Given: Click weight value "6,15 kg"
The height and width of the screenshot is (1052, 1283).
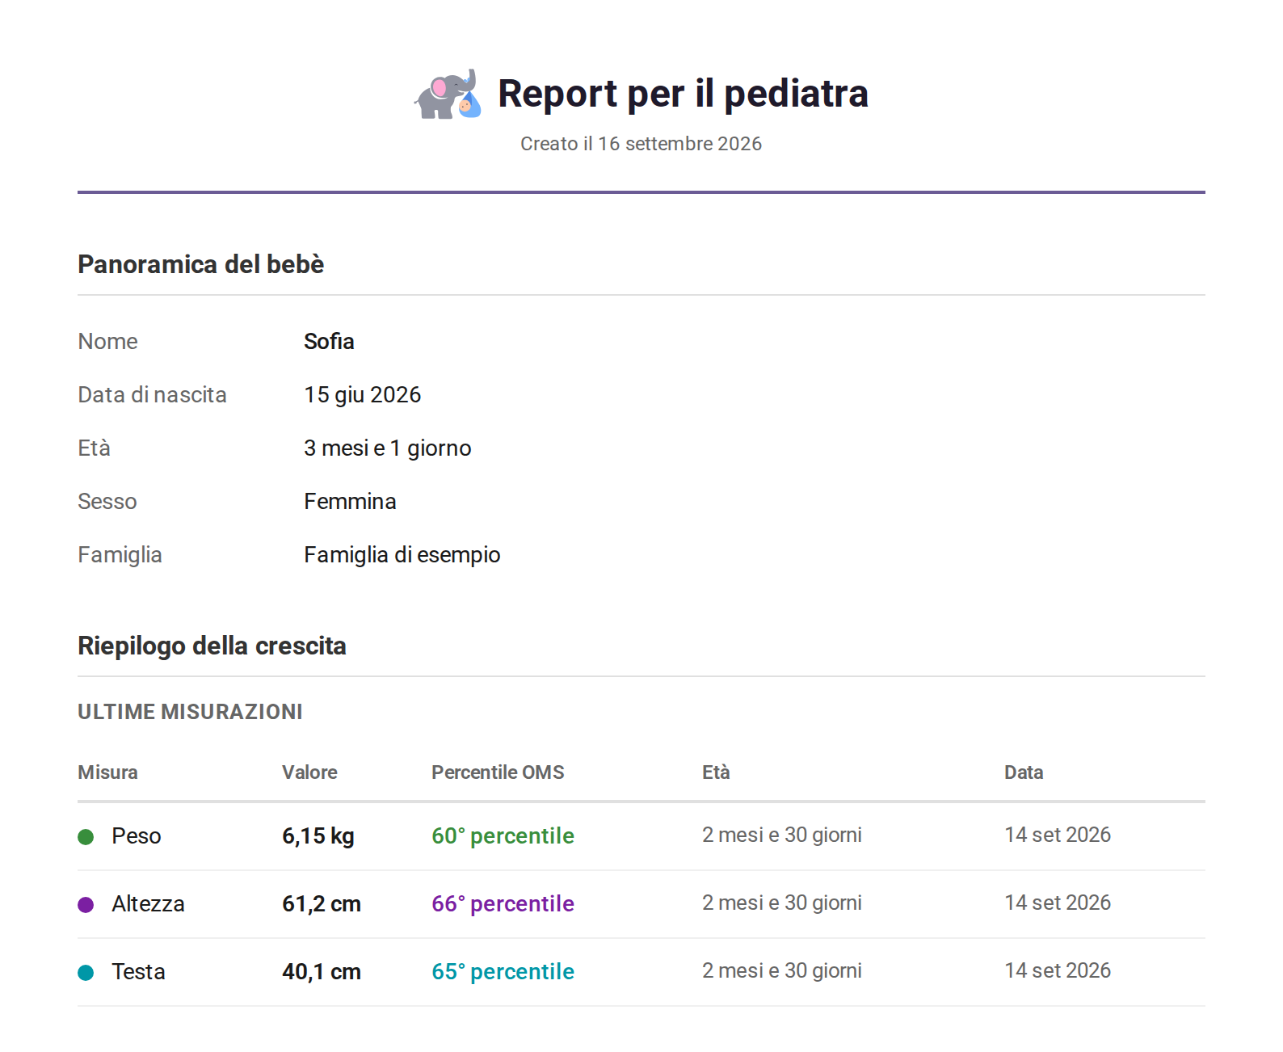Looking at the screenshot, I should click(x=318, y=836).
